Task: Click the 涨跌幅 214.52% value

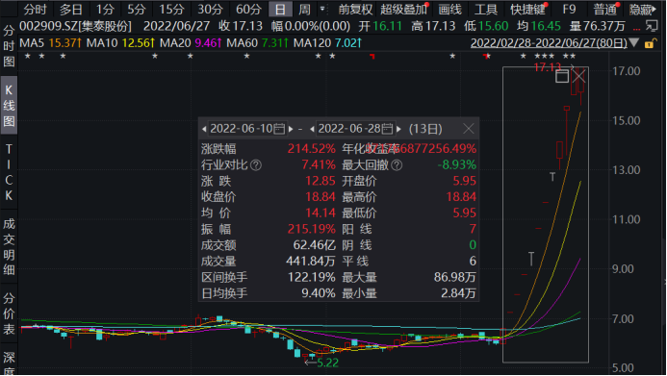Action: click(x=312, y=149)
